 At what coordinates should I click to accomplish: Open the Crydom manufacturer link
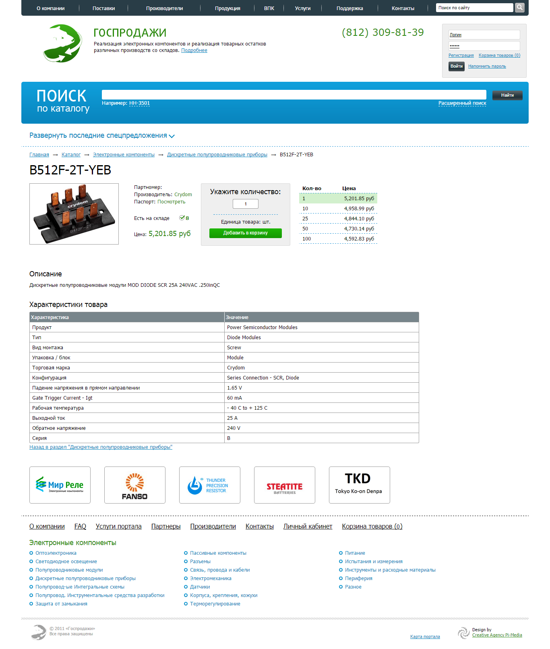(x=183, y=195)
